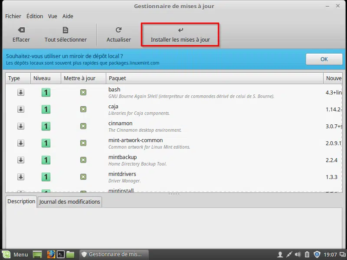
Task: Switch to the Description tab
Action: pos(21,201)
